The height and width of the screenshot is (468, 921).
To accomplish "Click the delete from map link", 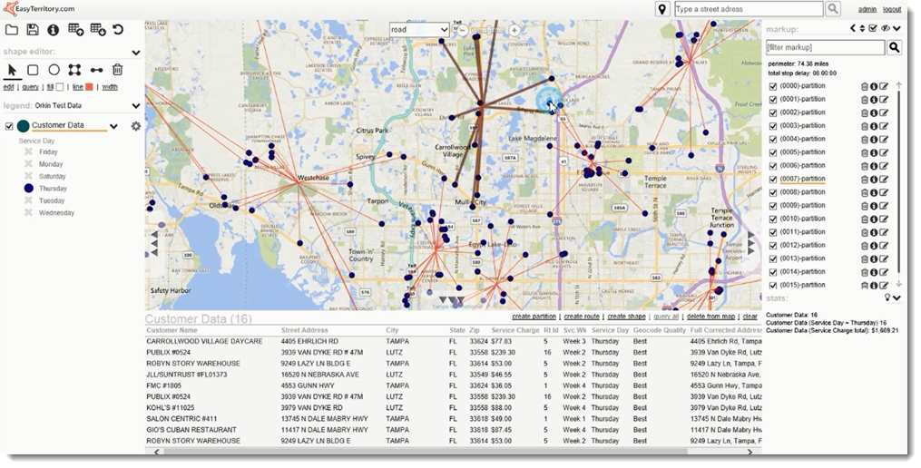I will [710, 317].
